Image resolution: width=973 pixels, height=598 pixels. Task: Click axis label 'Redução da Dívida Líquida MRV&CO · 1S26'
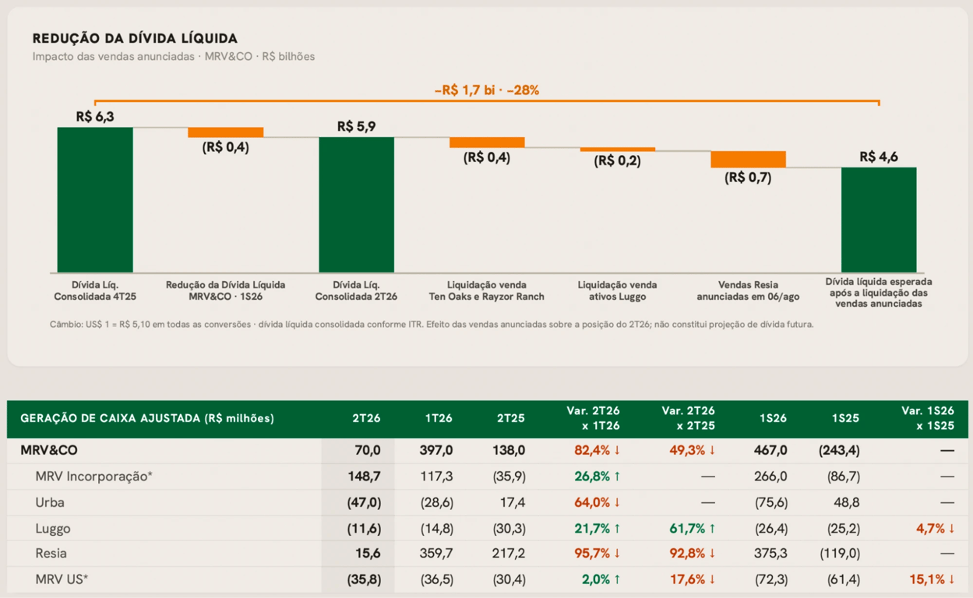click(x=226, y=290)
